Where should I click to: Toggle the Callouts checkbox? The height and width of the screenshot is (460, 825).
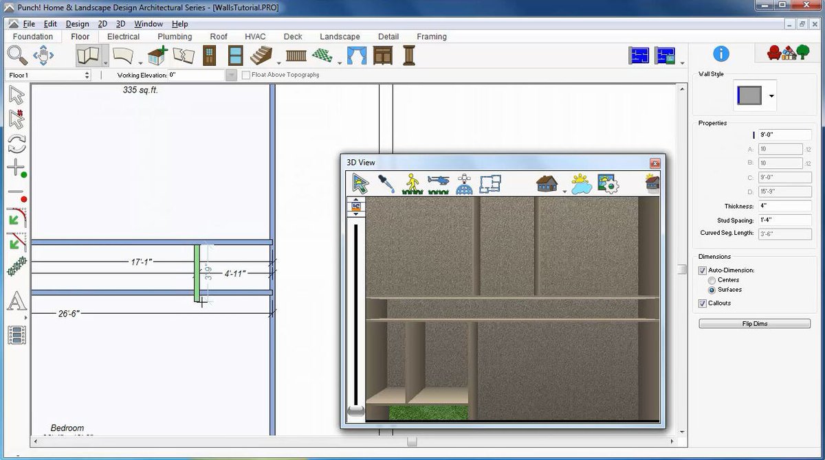coord(702,303)
